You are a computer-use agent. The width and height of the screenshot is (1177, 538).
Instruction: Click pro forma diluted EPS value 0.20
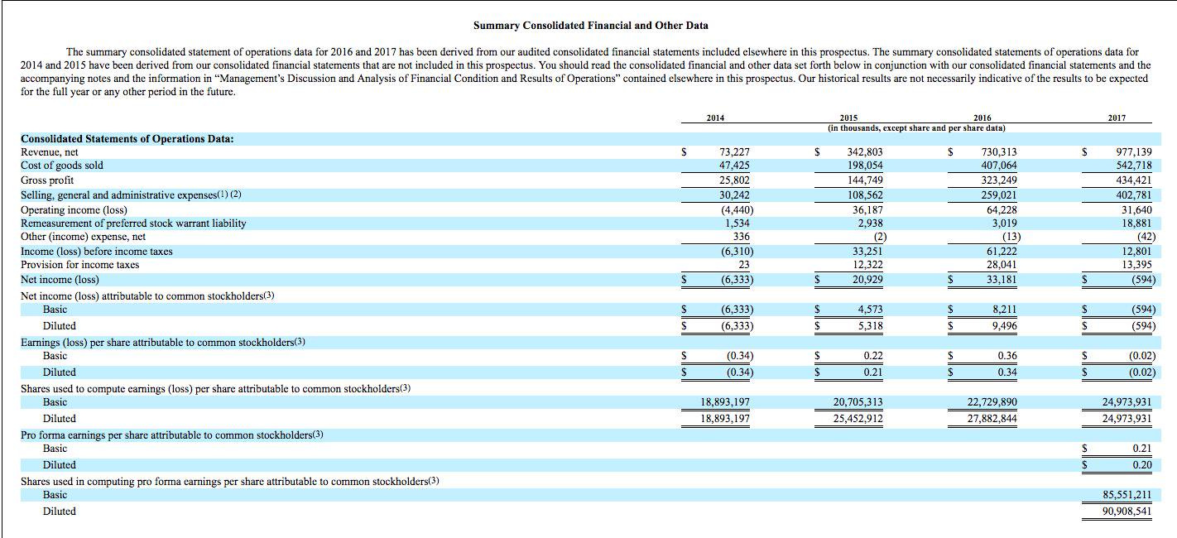1142,465
